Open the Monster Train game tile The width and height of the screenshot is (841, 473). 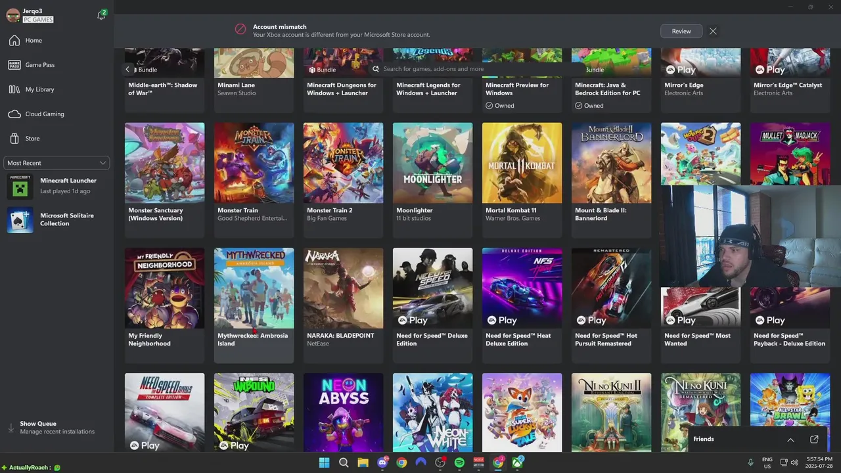(x=254, y=179)
